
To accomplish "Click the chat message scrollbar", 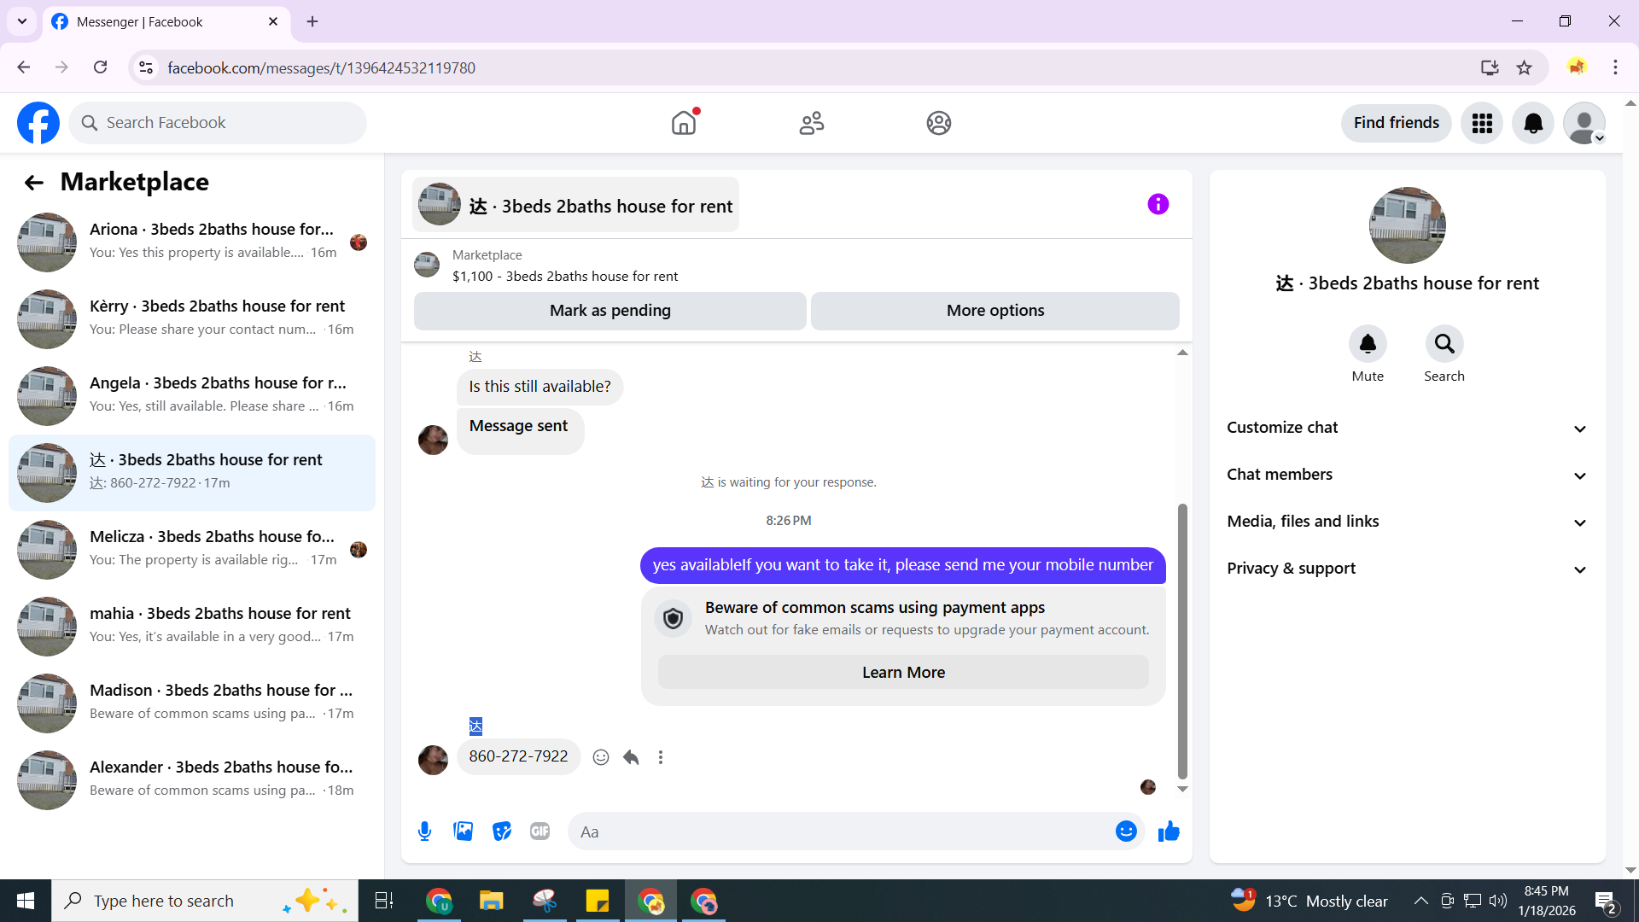I will tap(1182, 640).
